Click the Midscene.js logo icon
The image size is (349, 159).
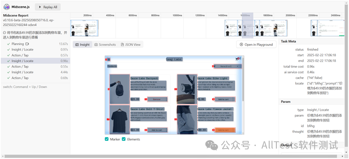click(7, 7)
